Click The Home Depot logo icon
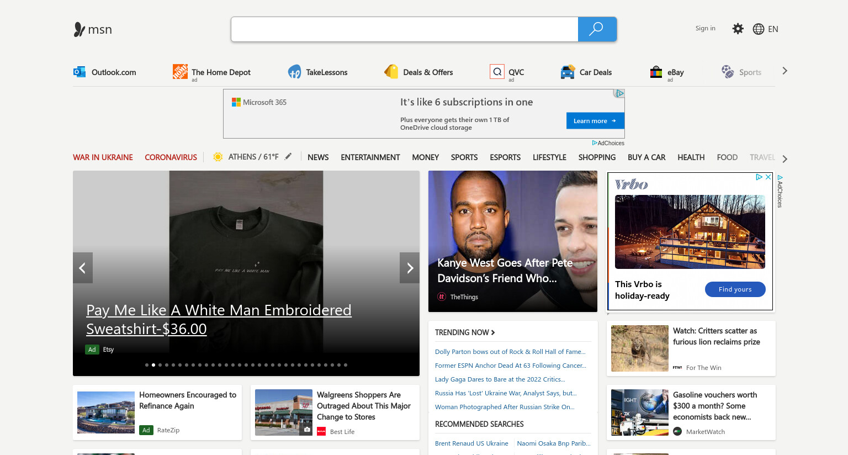The width and height of the screenshot is (848, 455). click(x=180, y=71)
